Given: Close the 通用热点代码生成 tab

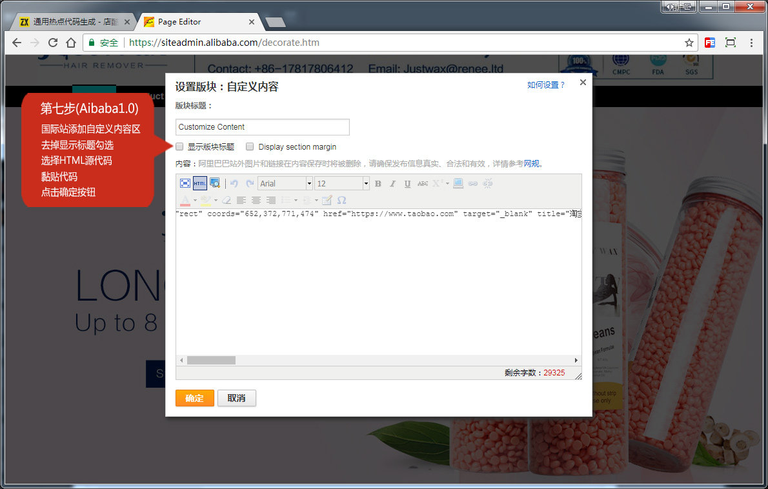Looking at the screenshot, I should pos(127,22).
